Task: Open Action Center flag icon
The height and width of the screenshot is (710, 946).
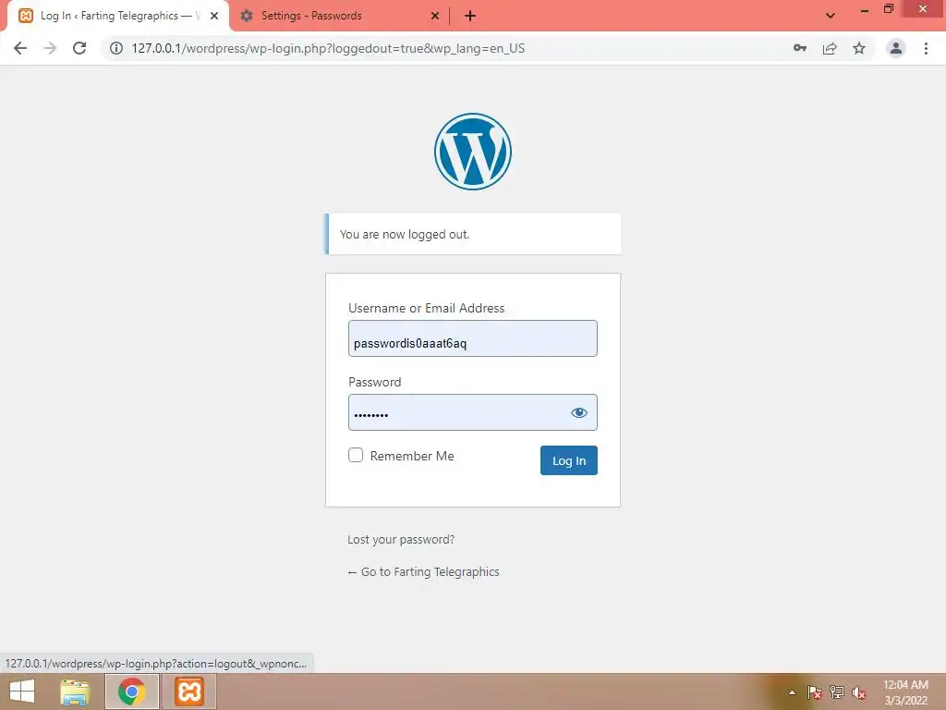Action: tap(815, 692)
